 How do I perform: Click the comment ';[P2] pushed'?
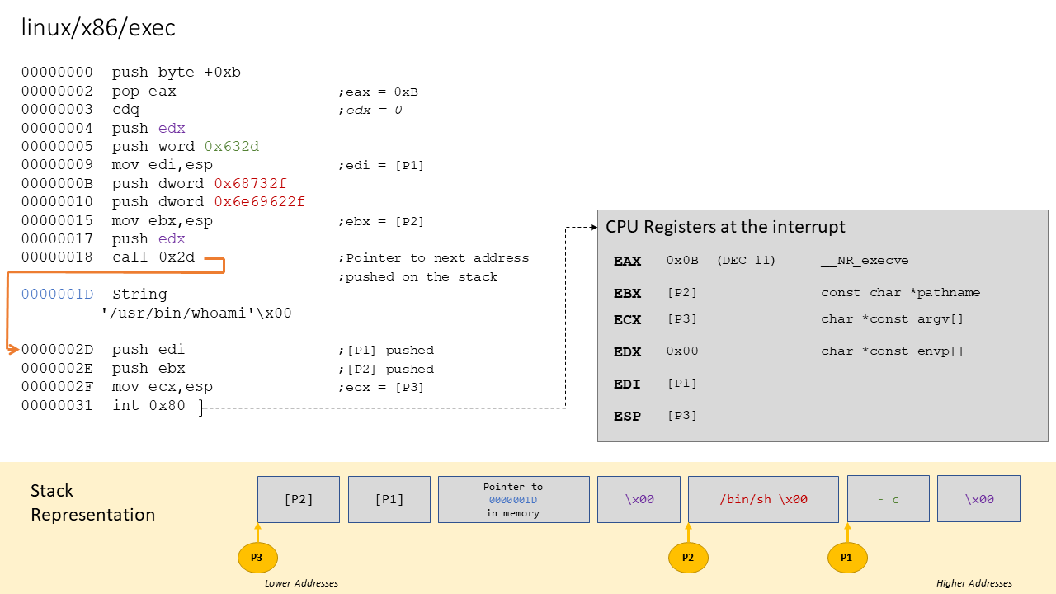(x=385, y=370)
